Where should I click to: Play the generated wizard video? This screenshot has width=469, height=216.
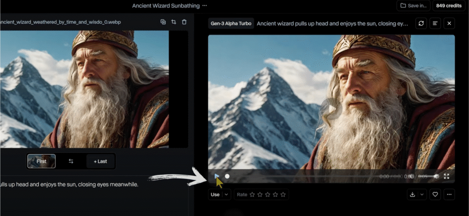click(217, 176)
